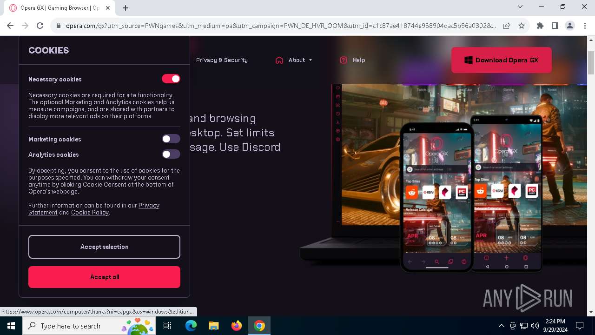
Task: Click the COOKIES heading
Action: click(49, 50)
